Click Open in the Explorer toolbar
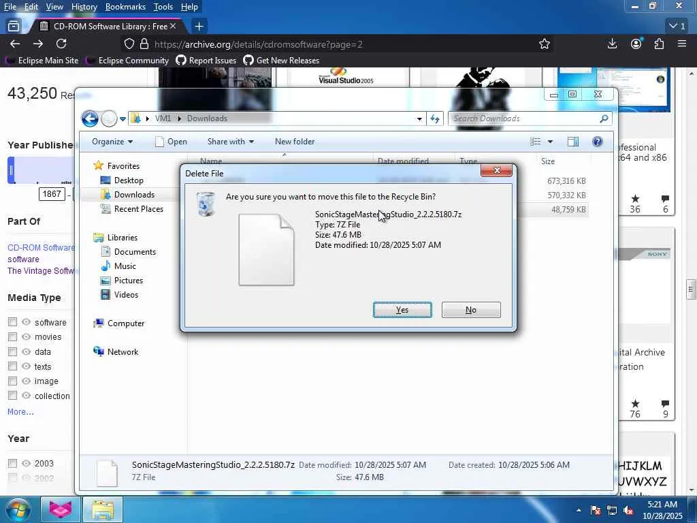The height and width of the screenshot is (523, 697). pyautogui.click(x=171, y=142)
